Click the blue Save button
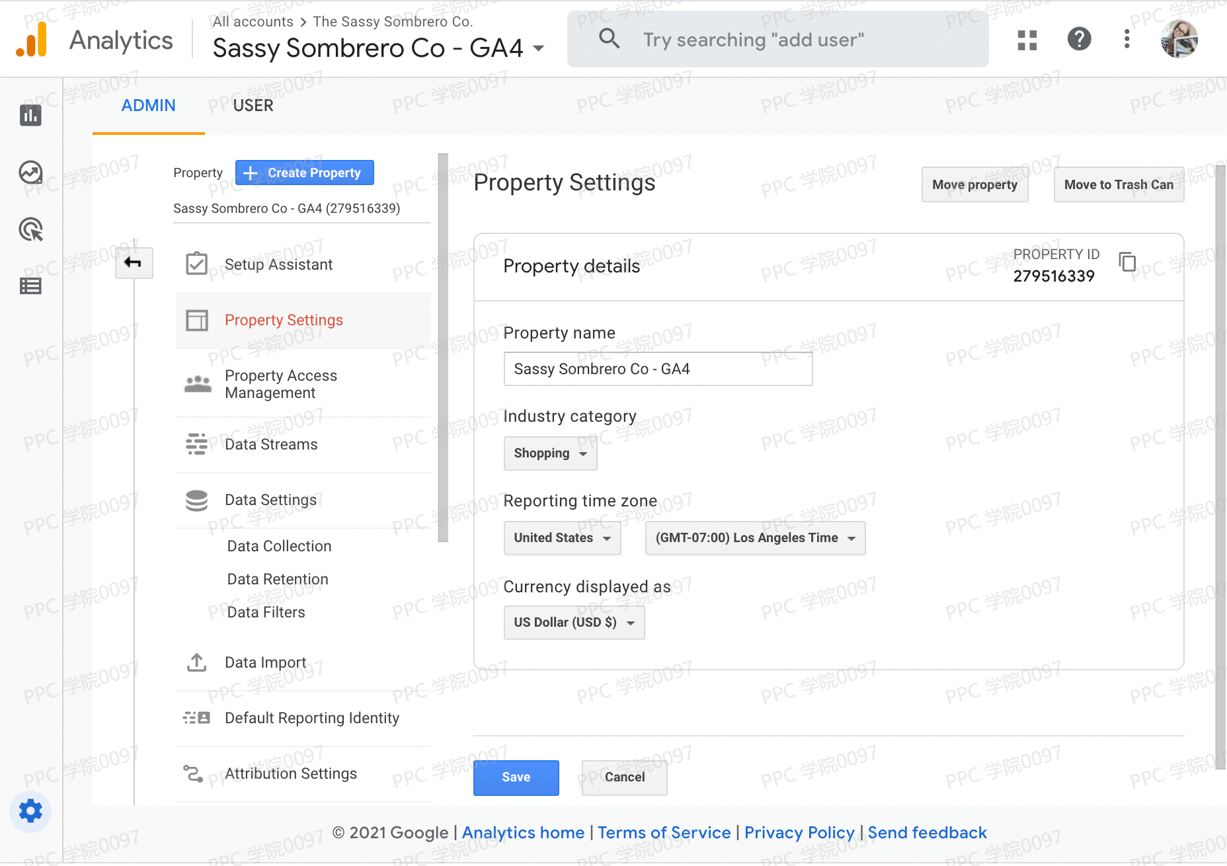This screenshot has height=866, width=1227. (516, 777)
